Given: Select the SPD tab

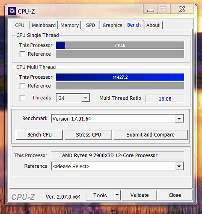Looking at the screenshot, I should (90, 25).
